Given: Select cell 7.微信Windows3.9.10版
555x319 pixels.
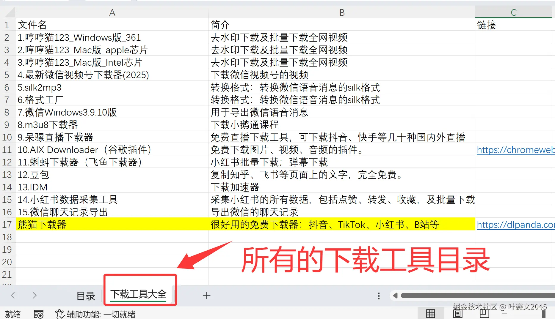Looking at the screenshot, I should pyautogui.click(x=112, y=112).
